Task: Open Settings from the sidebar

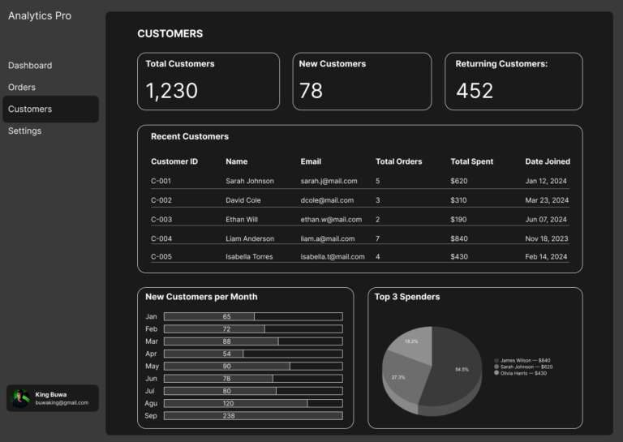Action: (25, 131)
